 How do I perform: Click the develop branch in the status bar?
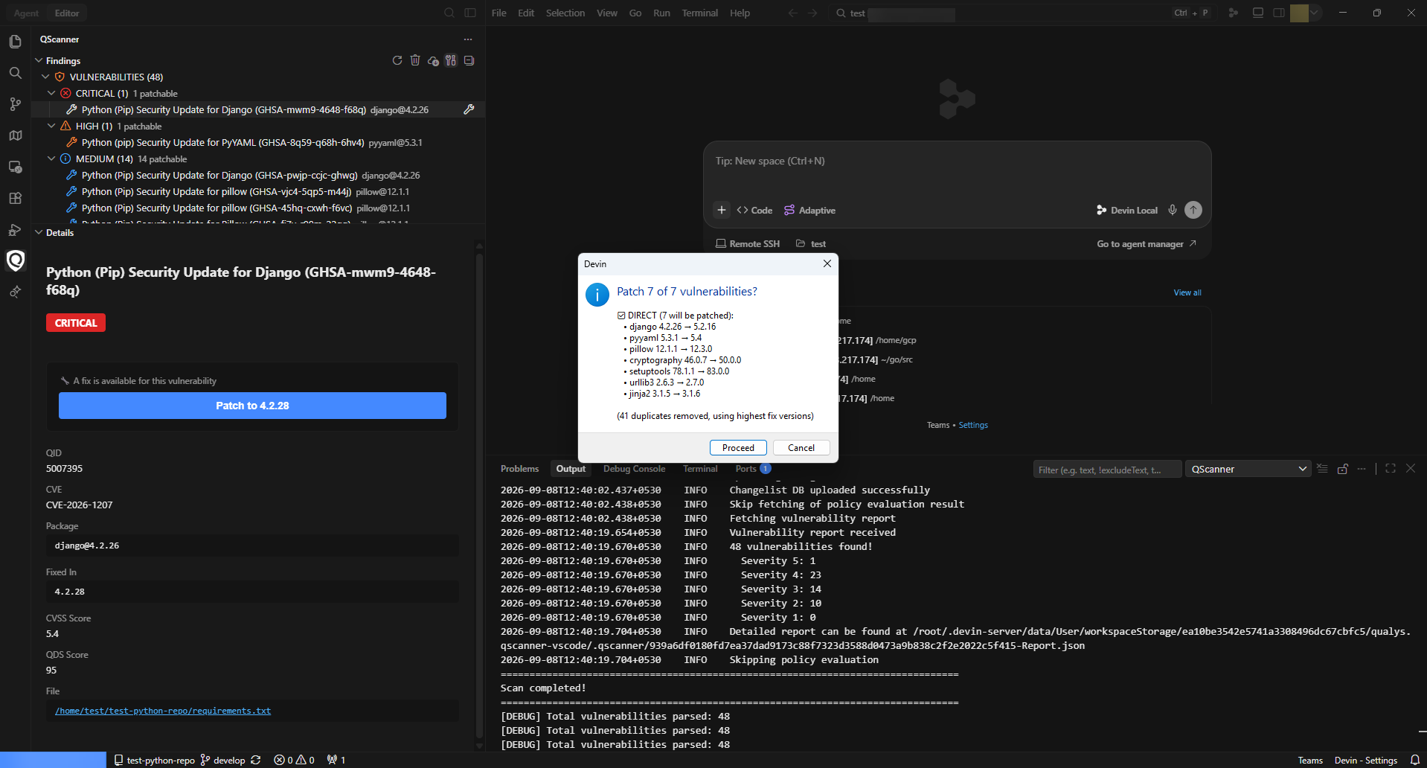(222, 760)
